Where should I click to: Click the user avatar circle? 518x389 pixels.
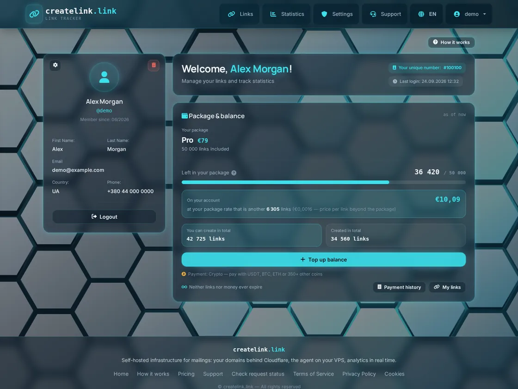tap(104, 77)
